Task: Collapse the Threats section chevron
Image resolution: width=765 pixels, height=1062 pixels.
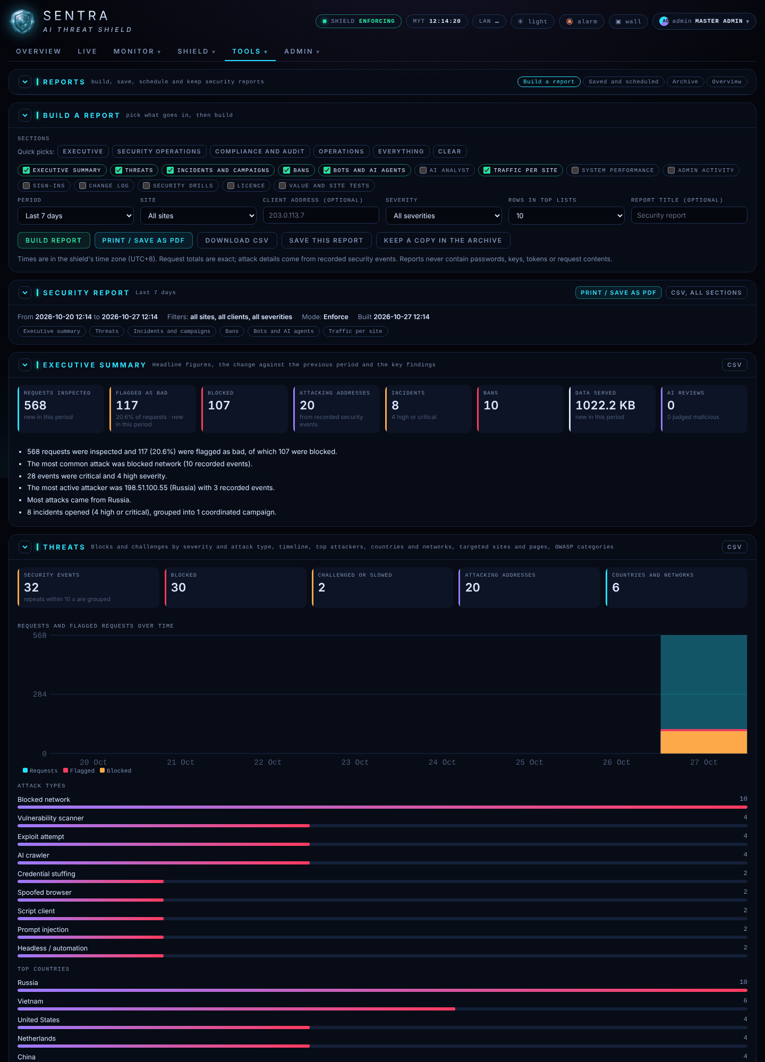Action: tap(25, 547)
